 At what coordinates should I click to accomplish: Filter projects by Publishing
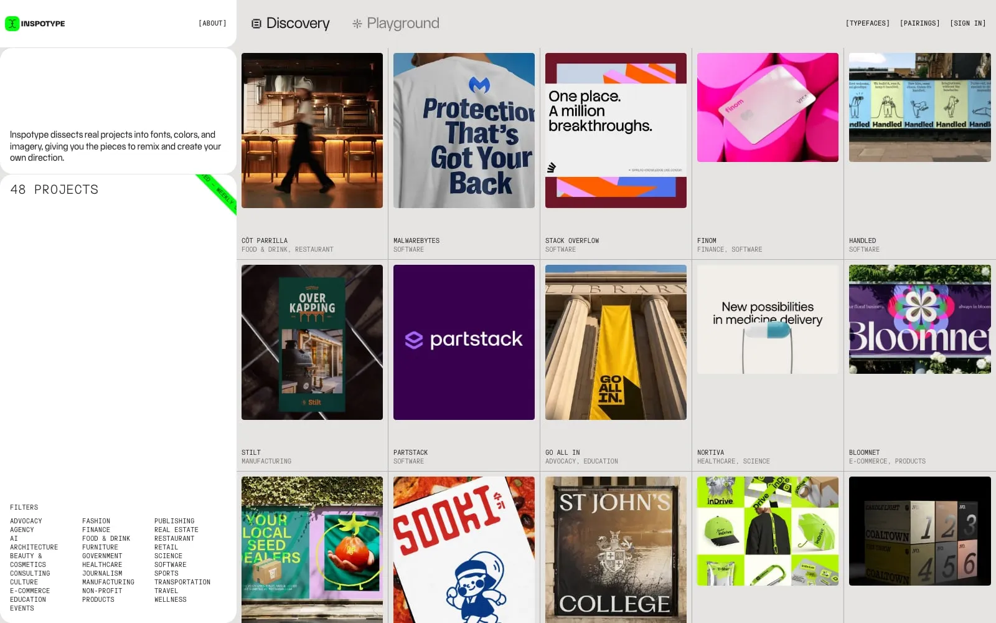click(x=174, y=521)
